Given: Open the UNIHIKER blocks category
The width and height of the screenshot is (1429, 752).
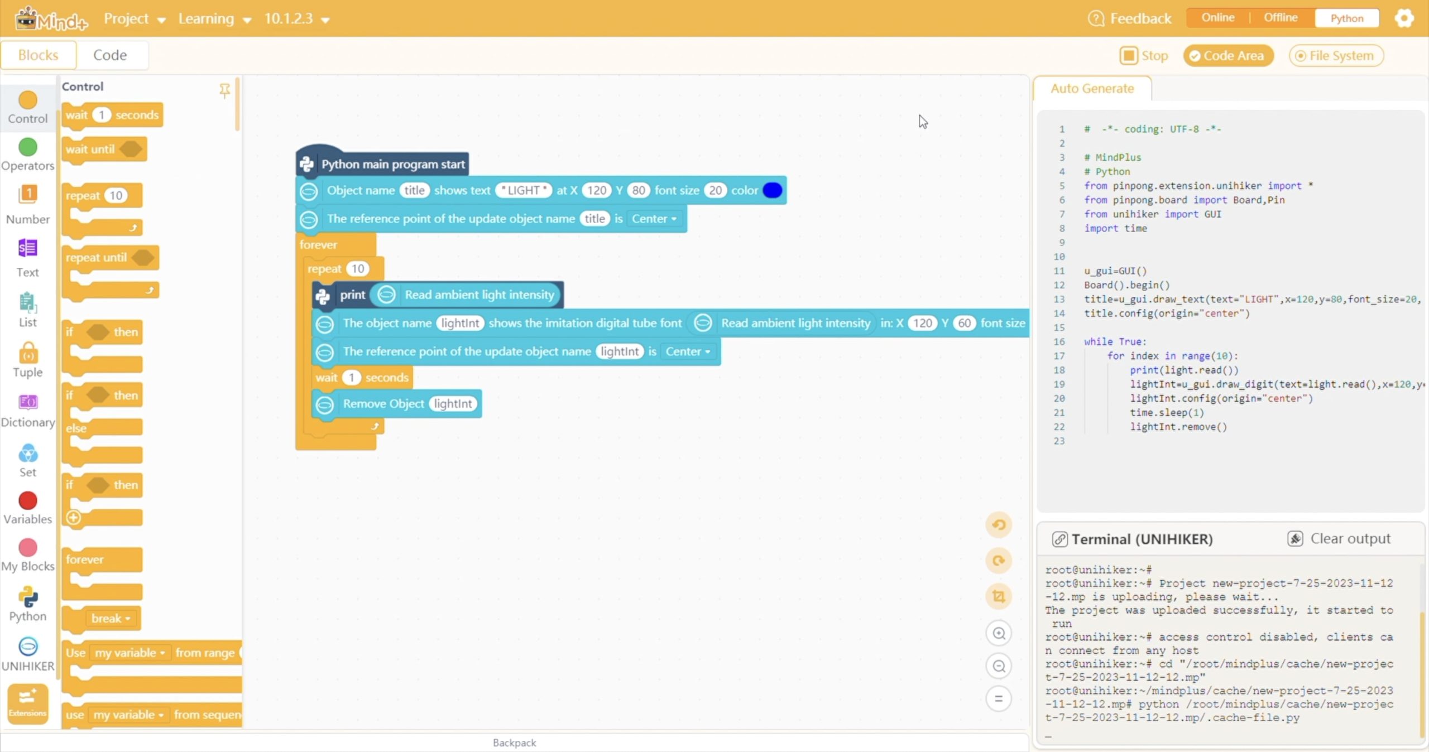Looking at the screenshot, I should pos(27,653).
